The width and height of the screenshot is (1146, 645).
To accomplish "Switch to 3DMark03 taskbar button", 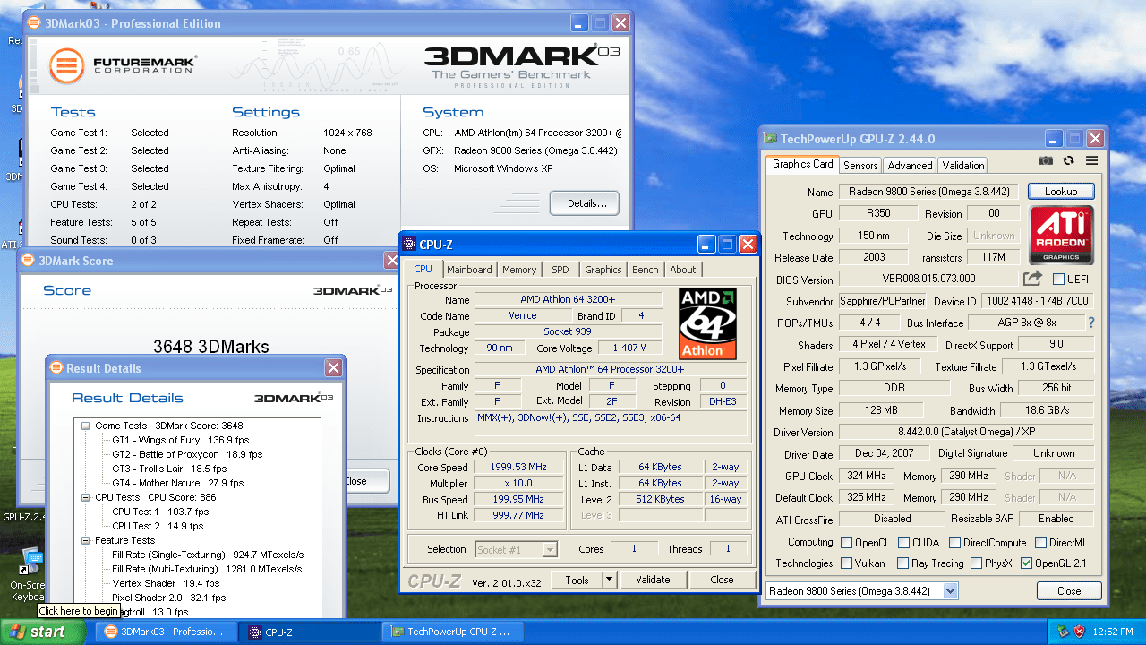I will pos(167,632).
